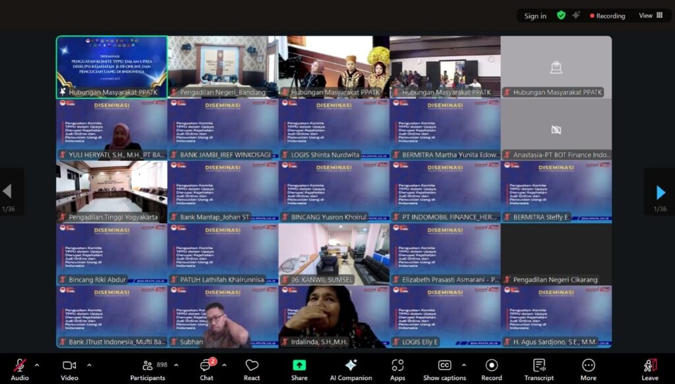Launch the AI Companion

tap(351, 368)
